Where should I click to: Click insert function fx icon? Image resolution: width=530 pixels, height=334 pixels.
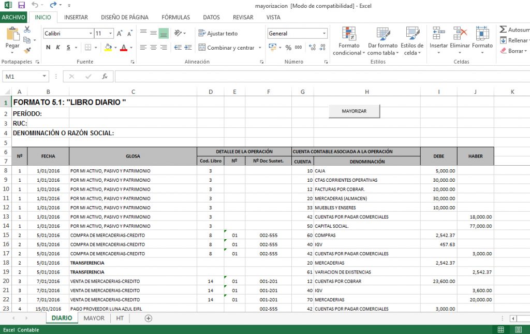105,77
